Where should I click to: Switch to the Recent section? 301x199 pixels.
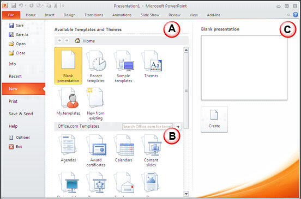pos(15,76)
